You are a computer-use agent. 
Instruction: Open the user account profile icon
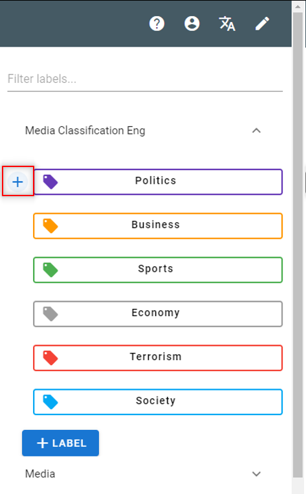tap(191, 23)
